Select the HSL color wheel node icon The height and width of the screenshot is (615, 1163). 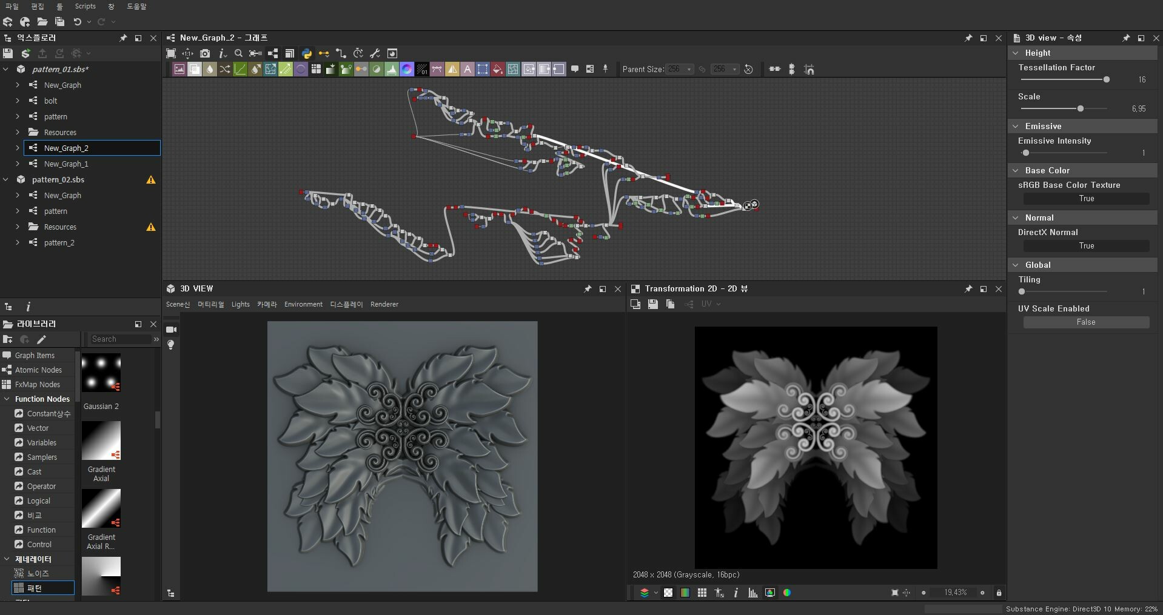click(407, 68)
